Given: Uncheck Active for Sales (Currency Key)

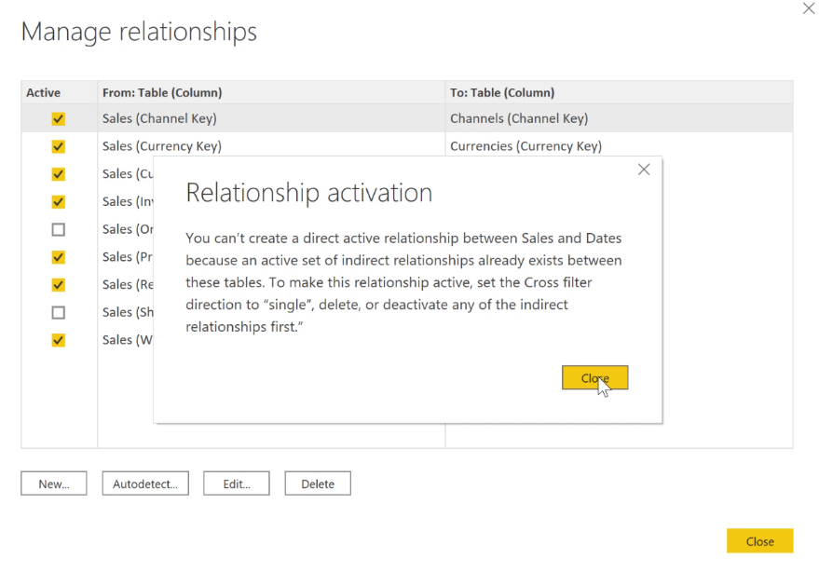Looking at the screenshot, I should coord(59,146).
